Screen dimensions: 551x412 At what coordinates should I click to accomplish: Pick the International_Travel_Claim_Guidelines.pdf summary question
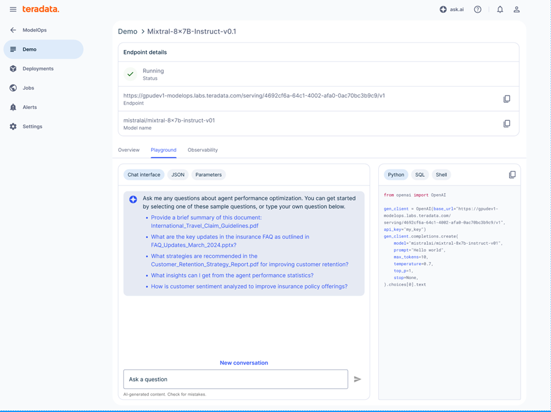point(207,222)
